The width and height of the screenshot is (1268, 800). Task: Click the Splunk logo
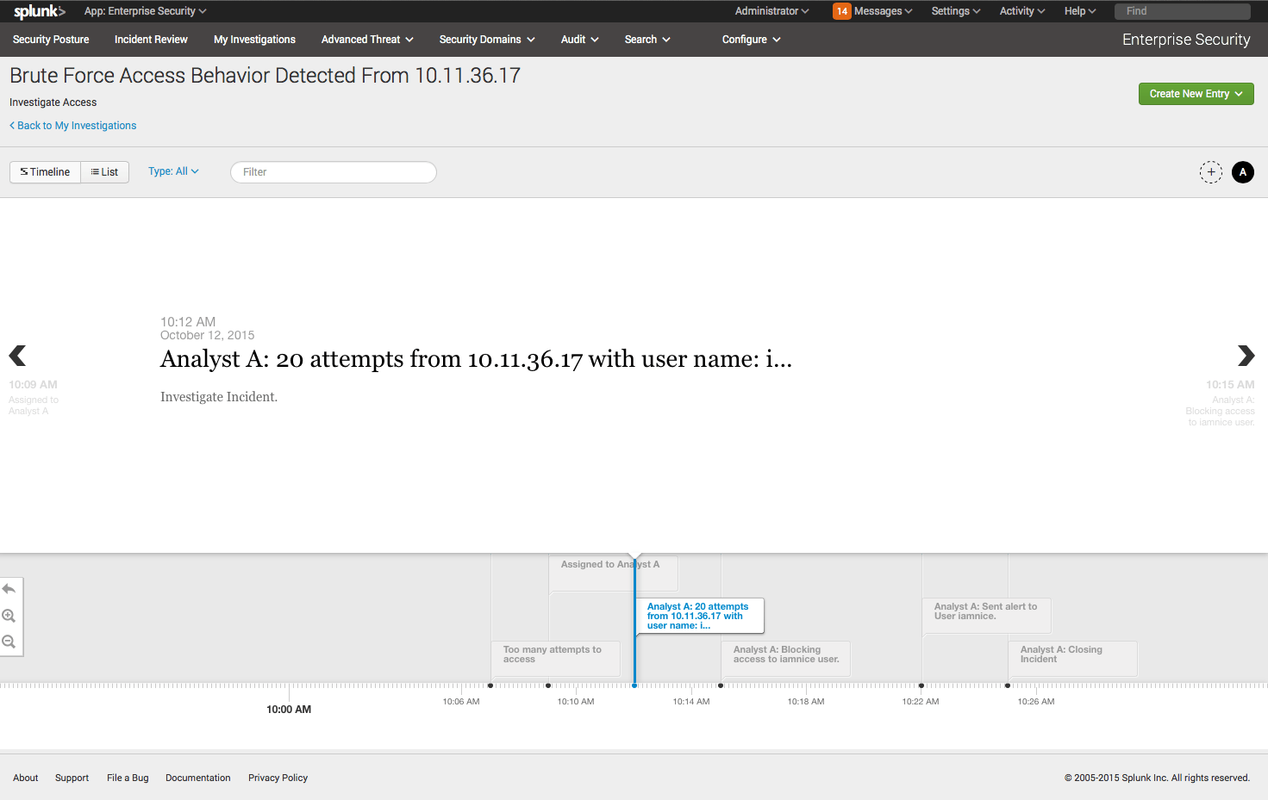tap(39, 11)
